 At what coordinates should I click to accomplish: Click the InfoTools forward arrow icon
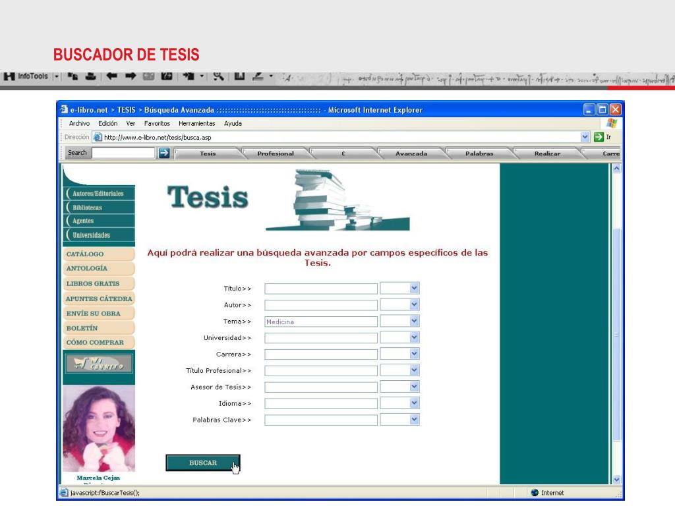pyautogui.click(x=129, y=76)
